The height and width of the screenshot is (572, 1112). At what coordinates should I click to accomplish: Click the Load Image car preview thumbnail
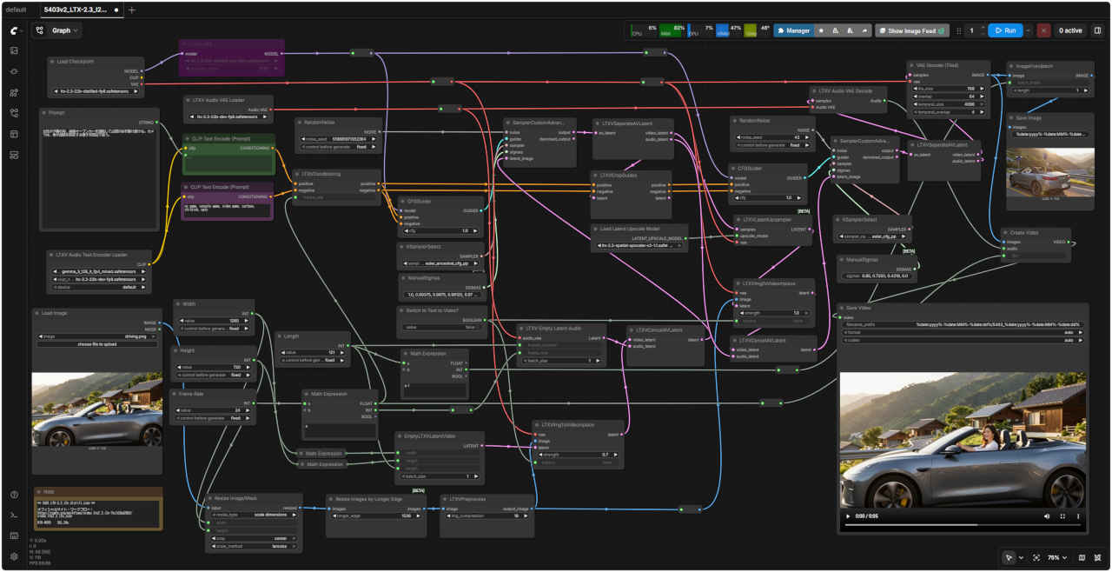click(97, 409)
